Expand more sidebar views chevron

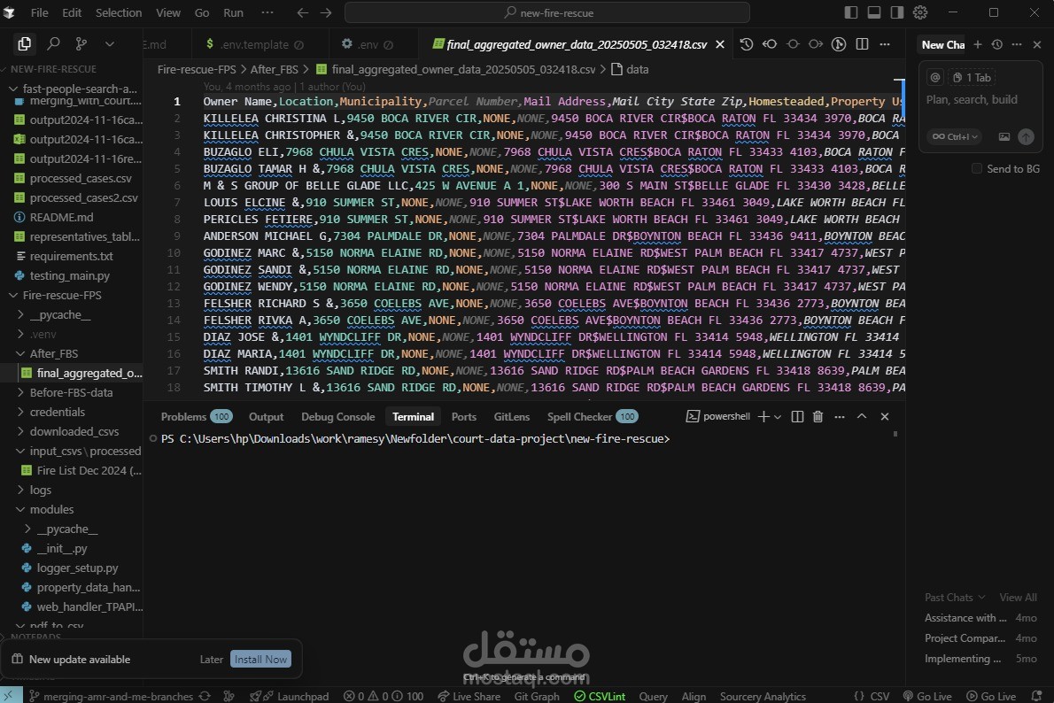[110, 43]
